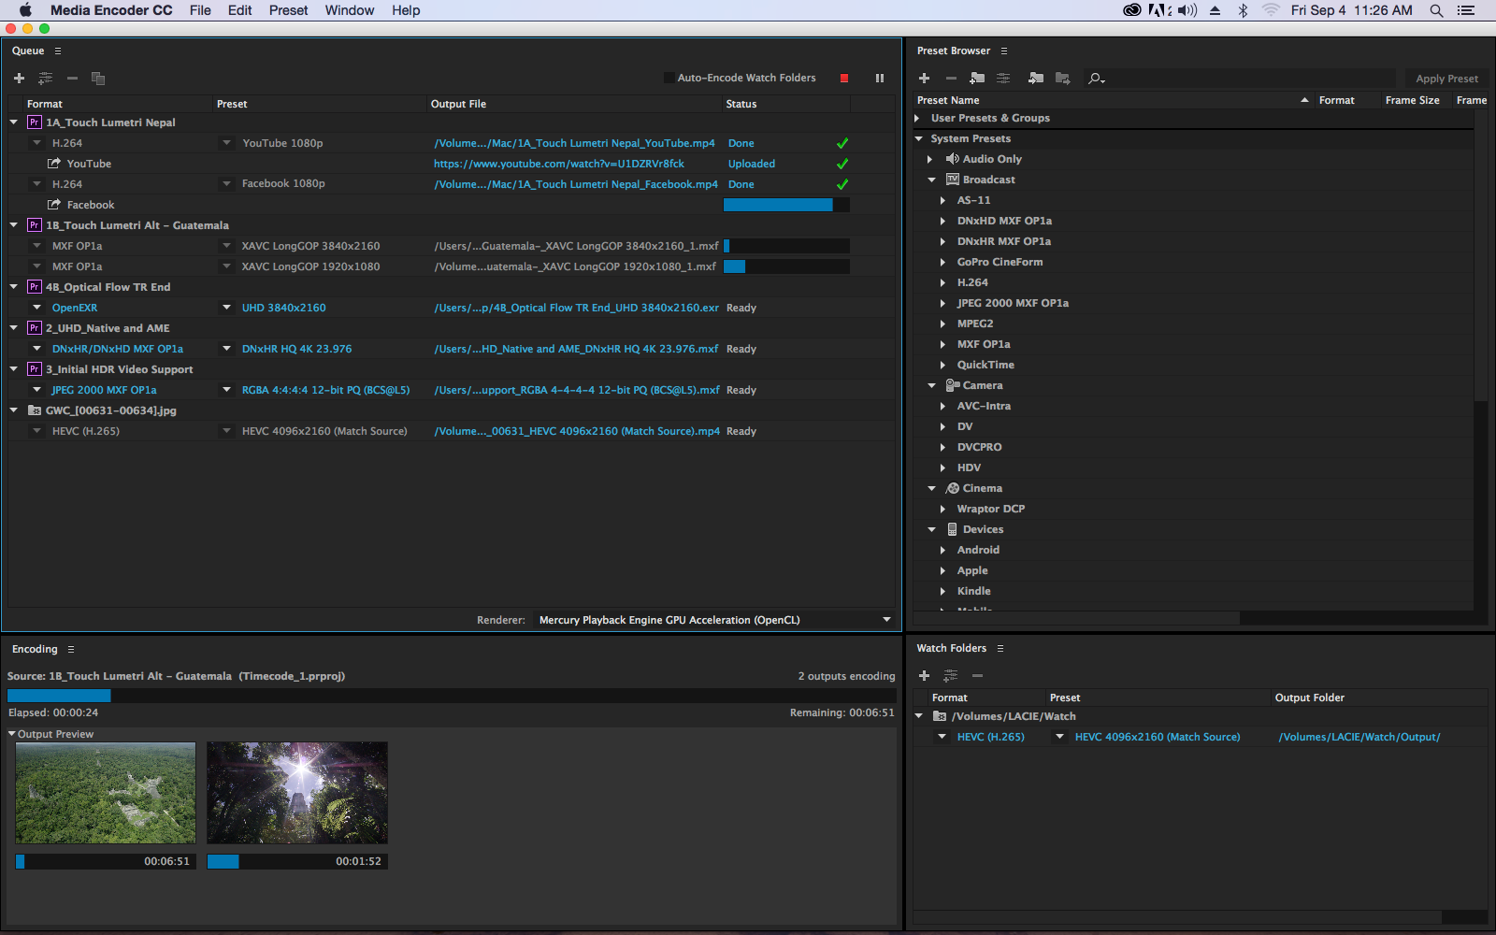Click Queue's remove (minus) icon

(72, 79)
